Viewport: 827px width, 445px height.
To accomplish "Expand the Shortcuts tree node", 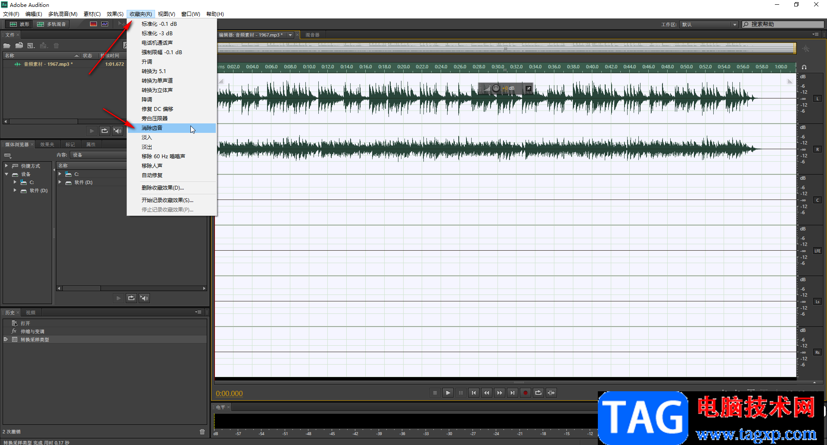I will tap(6, 166).
